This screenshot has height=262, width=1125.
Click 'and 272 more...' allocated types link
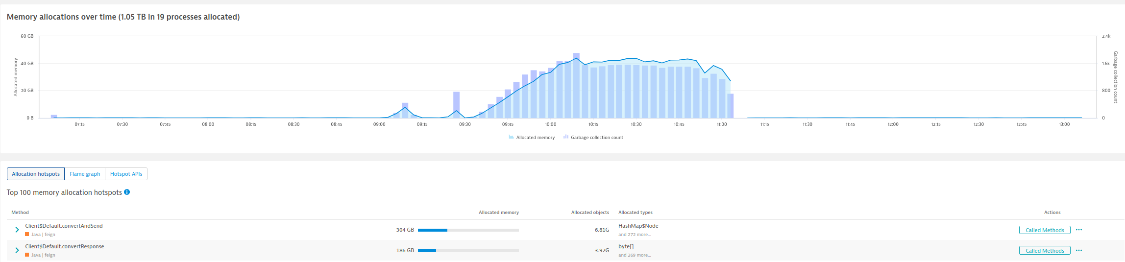(635, 235)
